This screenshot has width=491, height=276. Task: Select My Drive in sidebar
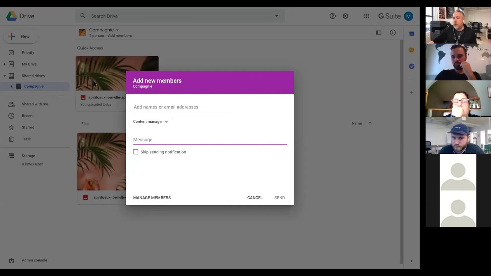pyautogui.click(x=29, y=64)
